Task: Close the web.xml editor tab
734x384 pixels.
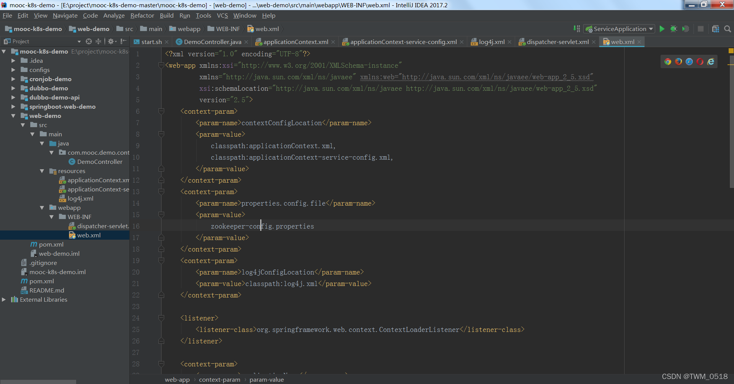Action: (x=639, y=42)
